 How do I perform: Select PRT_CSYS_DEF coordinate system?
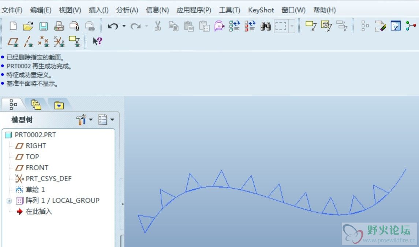(48, 178)
